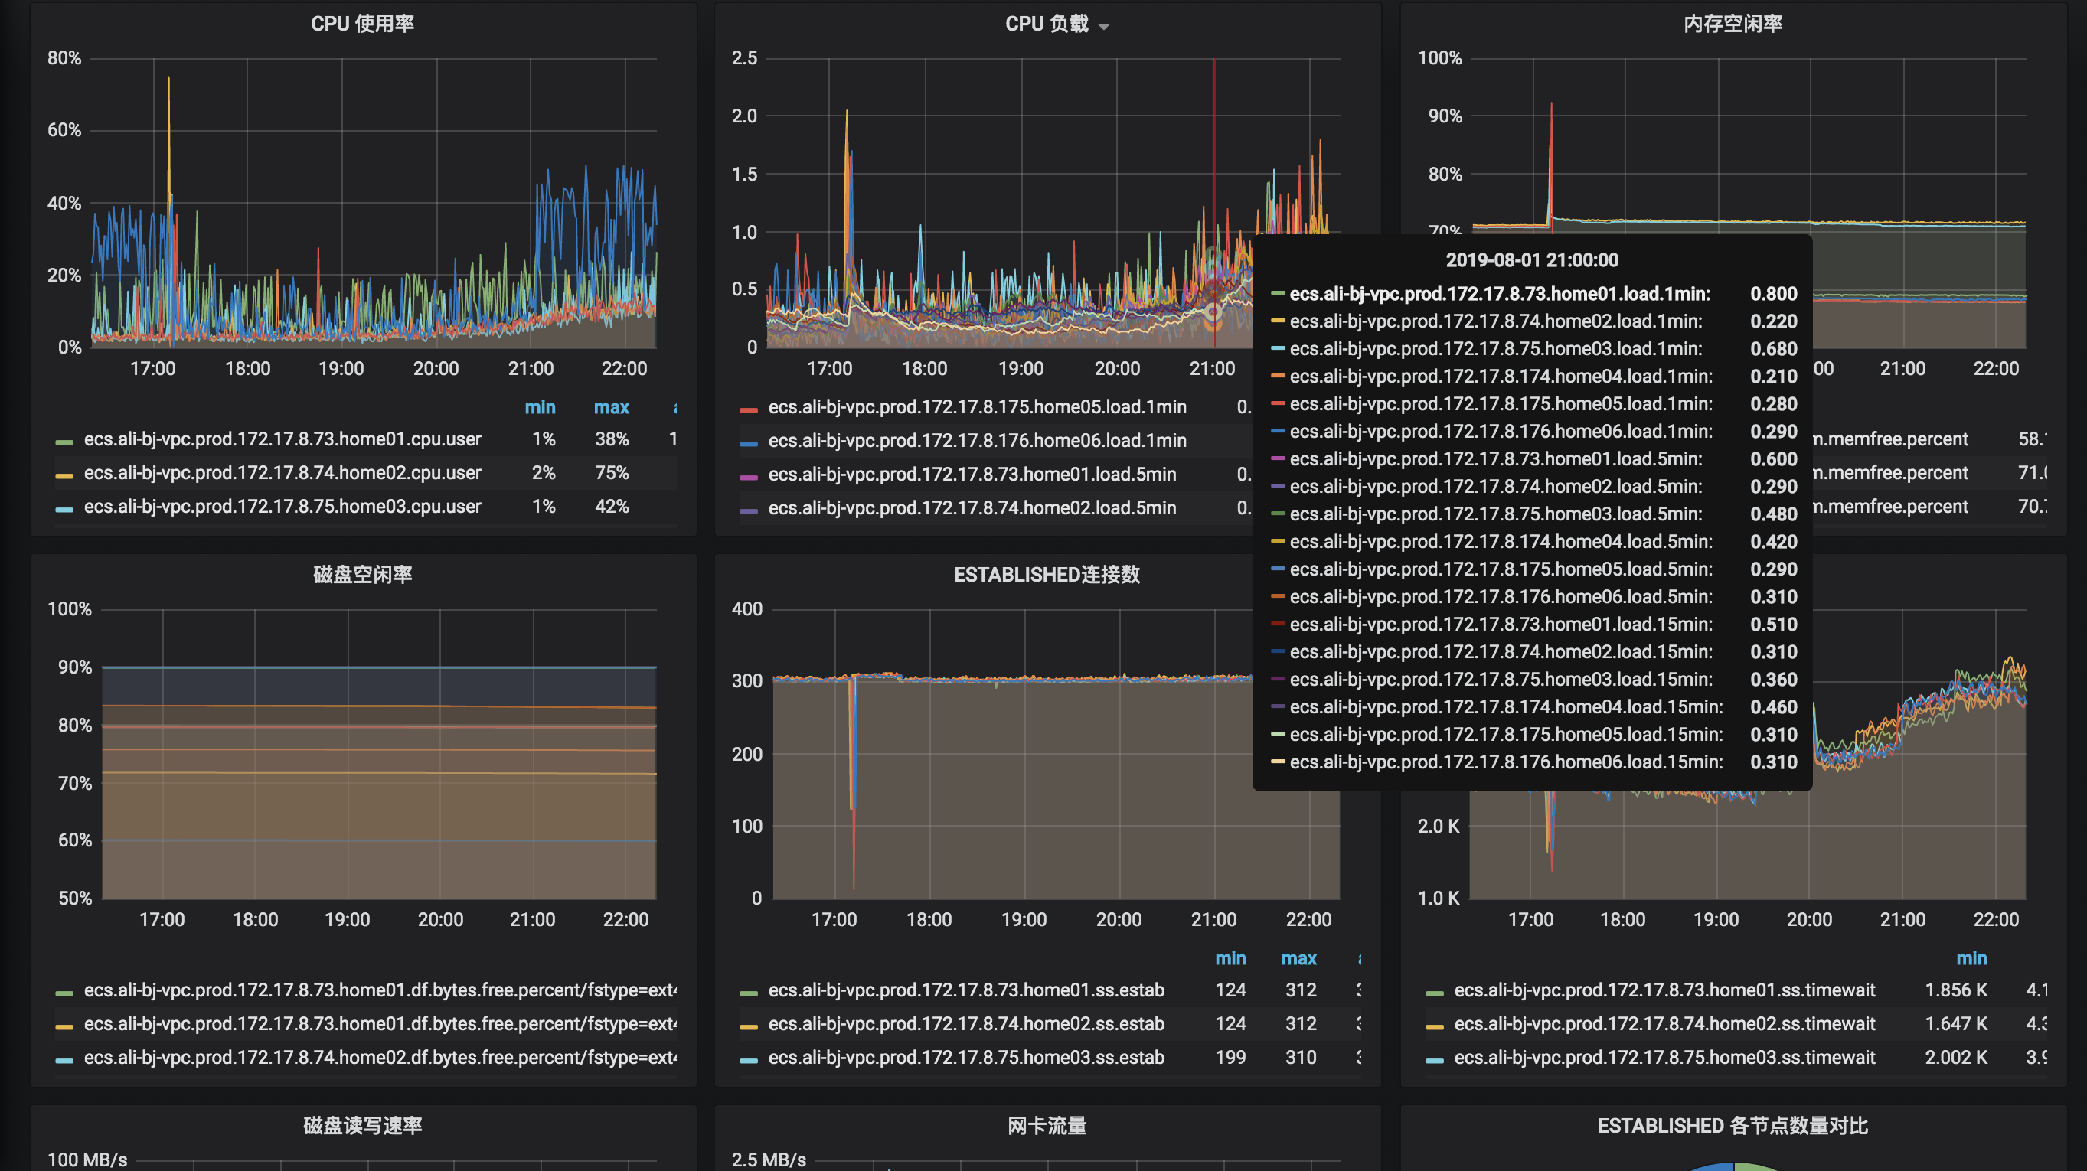Click the home06.load.1min blue legend swatch
The height and width of the screenshot is (1171, 2087).
point(749,444)
